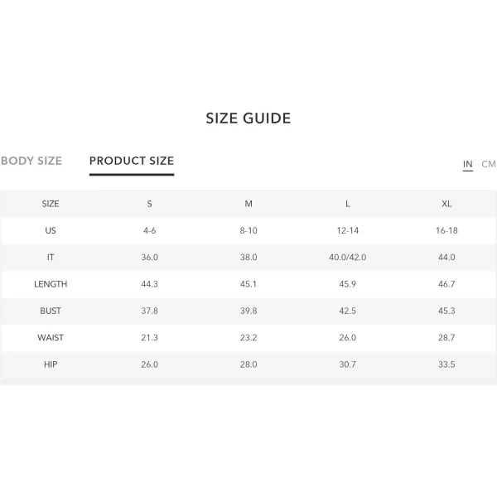Screen dimensions: 497x497
Task: Click the 33.5 hip value for XL
Action: [x=446, y=364]
